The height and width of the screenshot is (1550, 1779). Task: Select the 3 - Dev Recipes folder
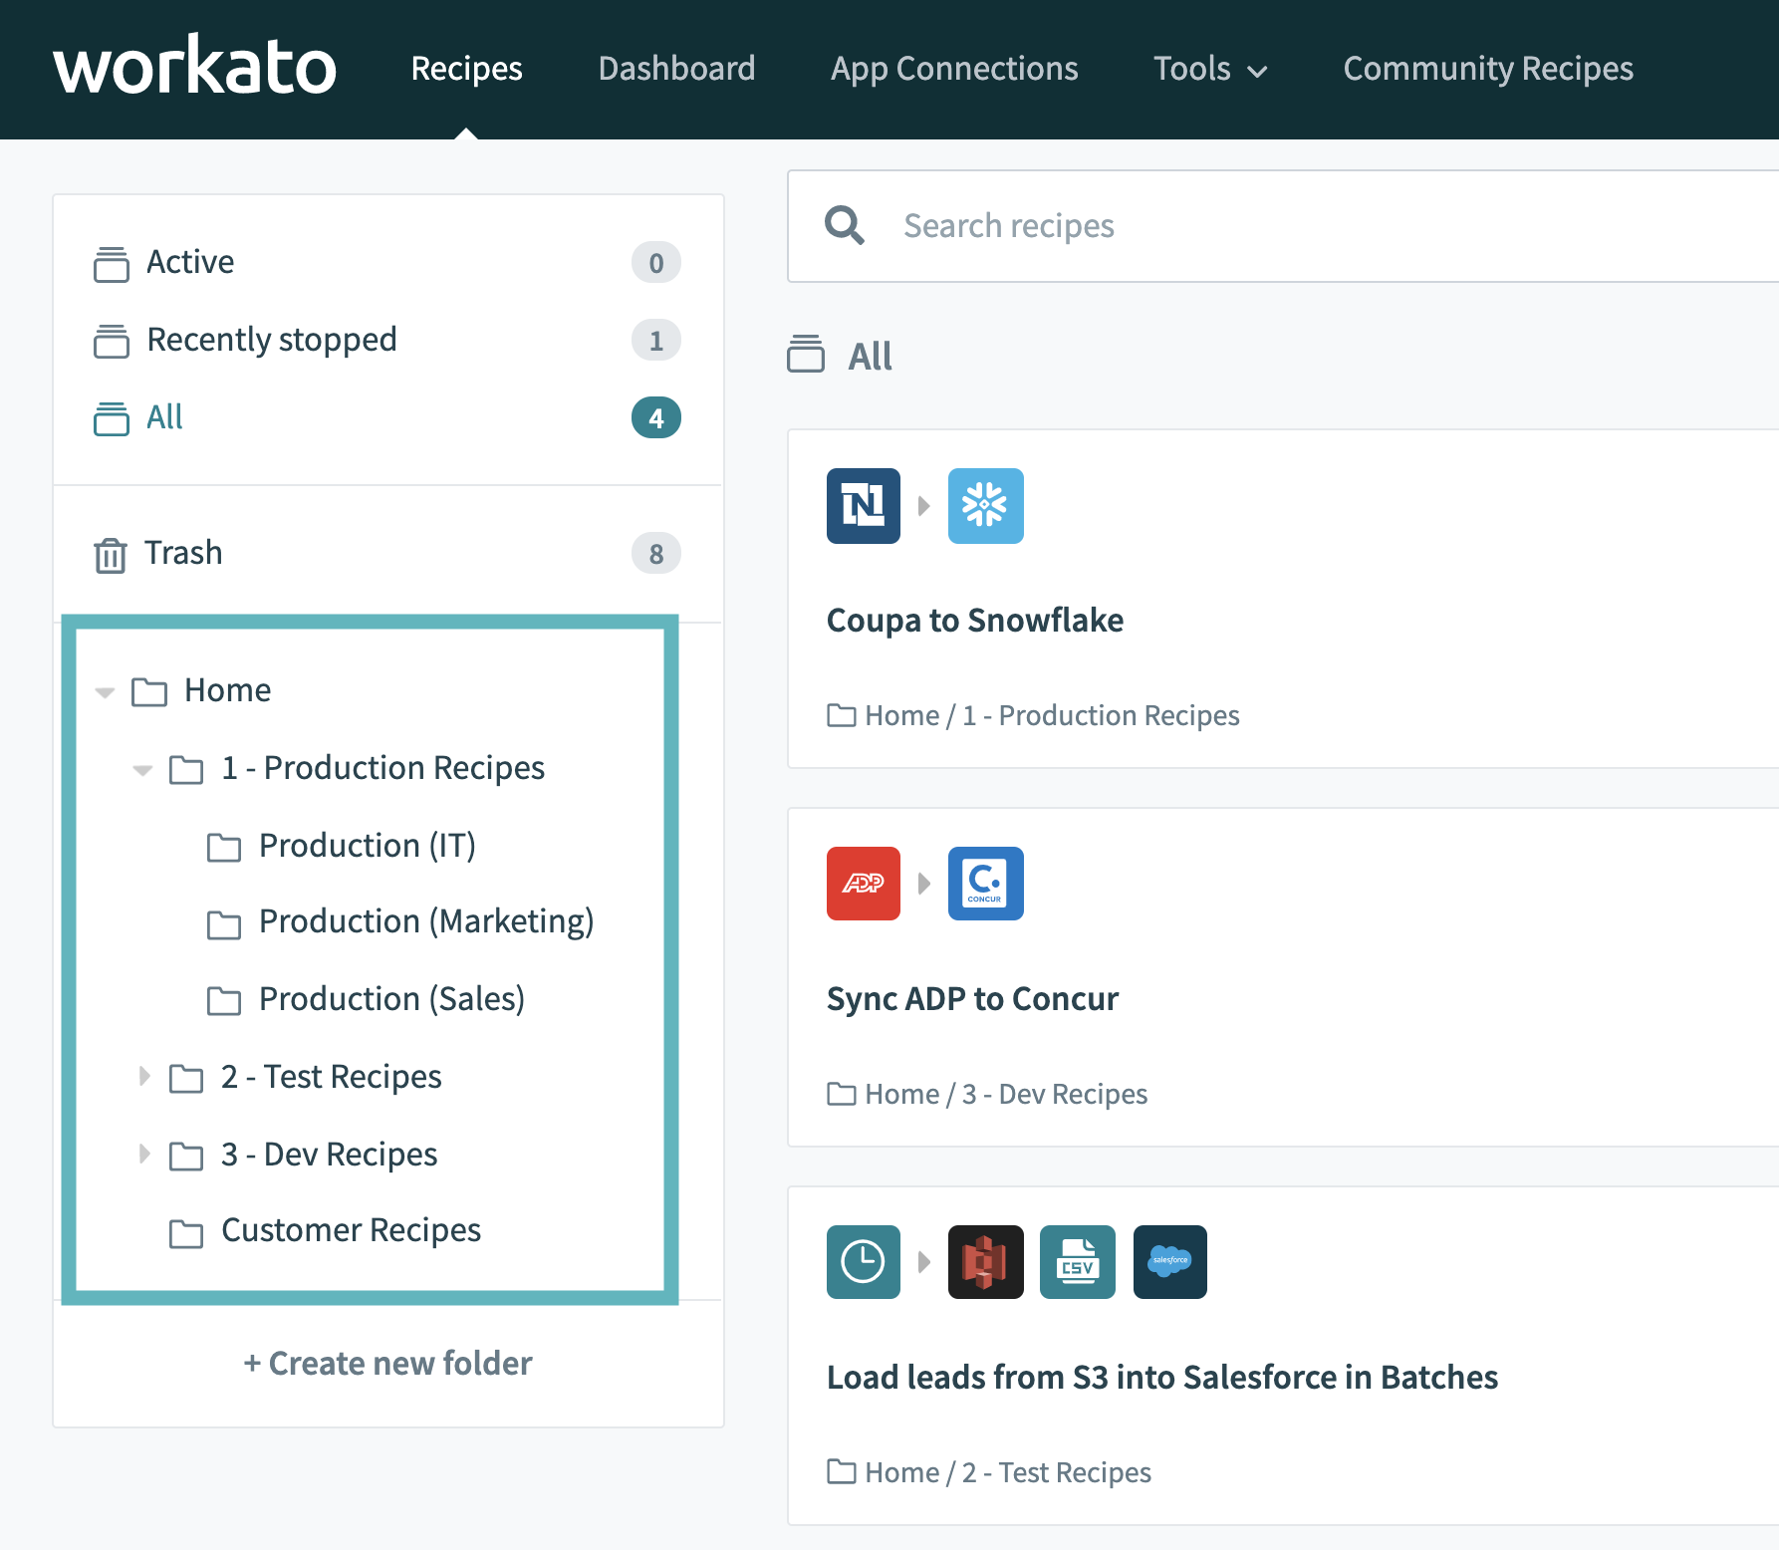(329, 1155)
